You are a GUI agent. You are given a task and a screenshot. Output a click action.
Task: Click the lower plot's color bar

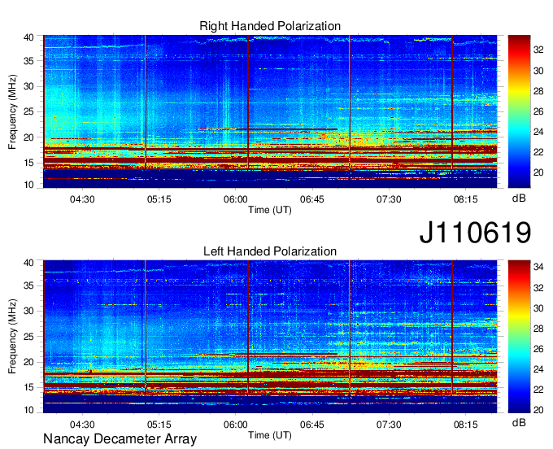(x=519, y=337)
